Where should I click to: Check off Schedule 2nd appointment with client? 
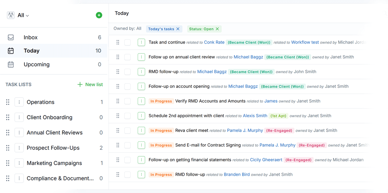[x=128, y=116]
